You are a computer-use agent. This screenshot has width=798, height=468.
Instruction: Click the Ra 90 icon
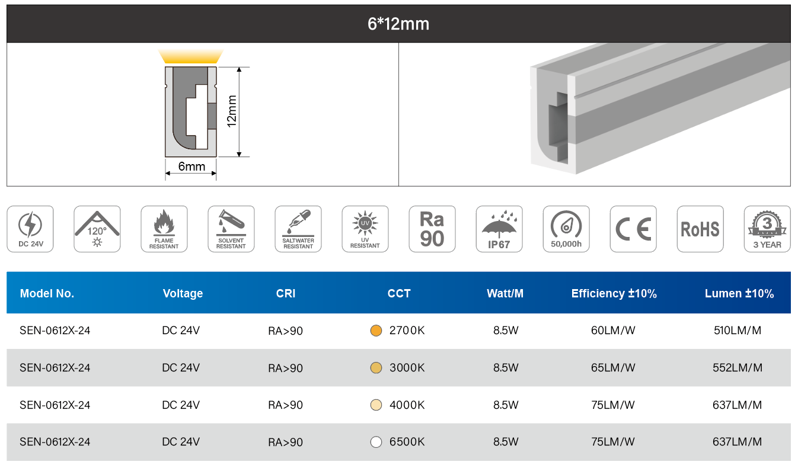point(432,229)
